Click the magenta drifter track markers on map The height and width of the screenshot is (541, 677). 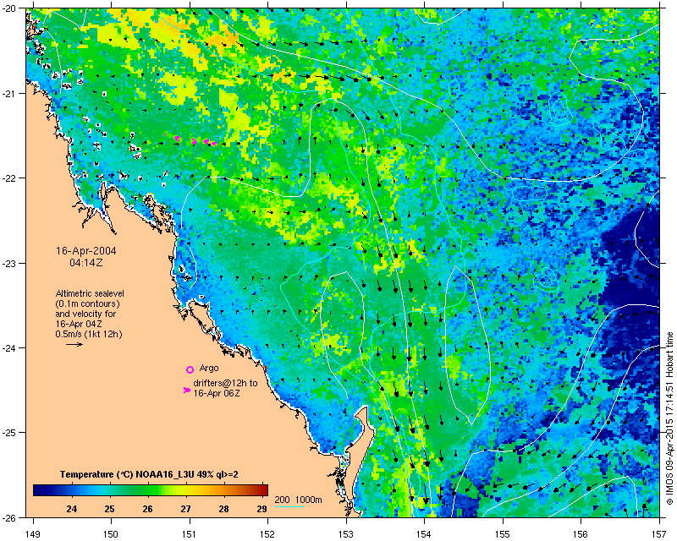pyautogui.click(x=191, y=139)
